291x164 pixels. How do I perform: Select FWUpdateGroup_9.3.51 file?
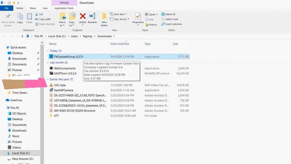(119, 56)
